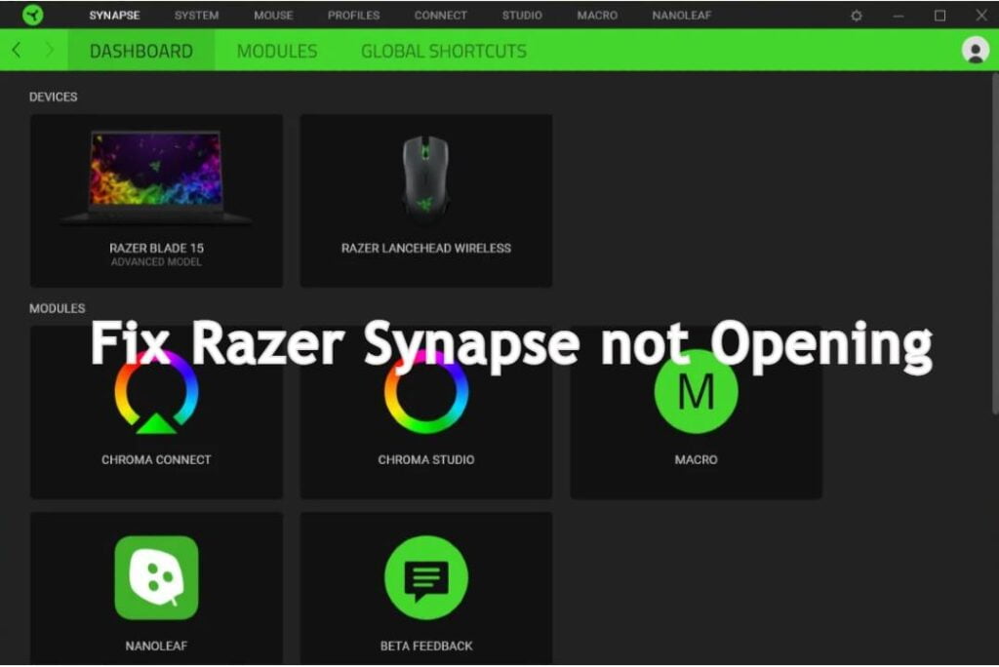This screenshot has width=999, height=667.
Task: Open the Settings gear
Action: 858,15
